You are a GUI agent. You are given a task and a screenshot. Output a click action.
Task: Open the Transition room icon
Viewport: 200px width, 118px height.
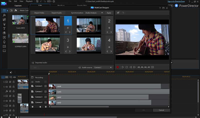(x=4, y=33)
